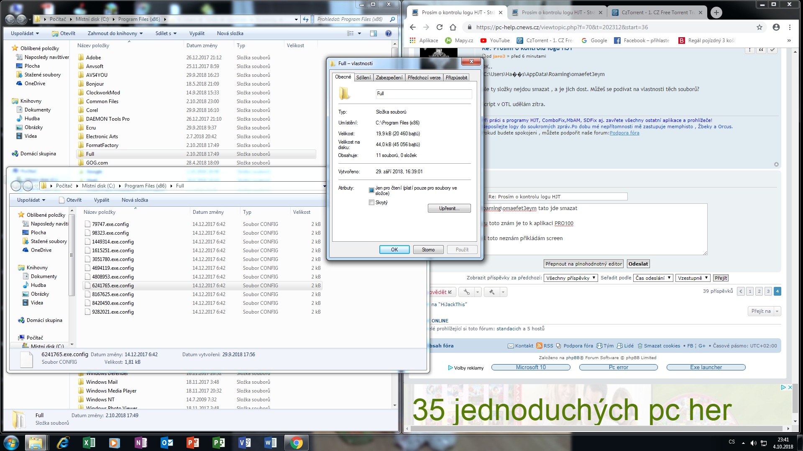The height and width of the screenshot is (451, 803).
Task: Open new Chrome tab plus button
Action: 716,13
